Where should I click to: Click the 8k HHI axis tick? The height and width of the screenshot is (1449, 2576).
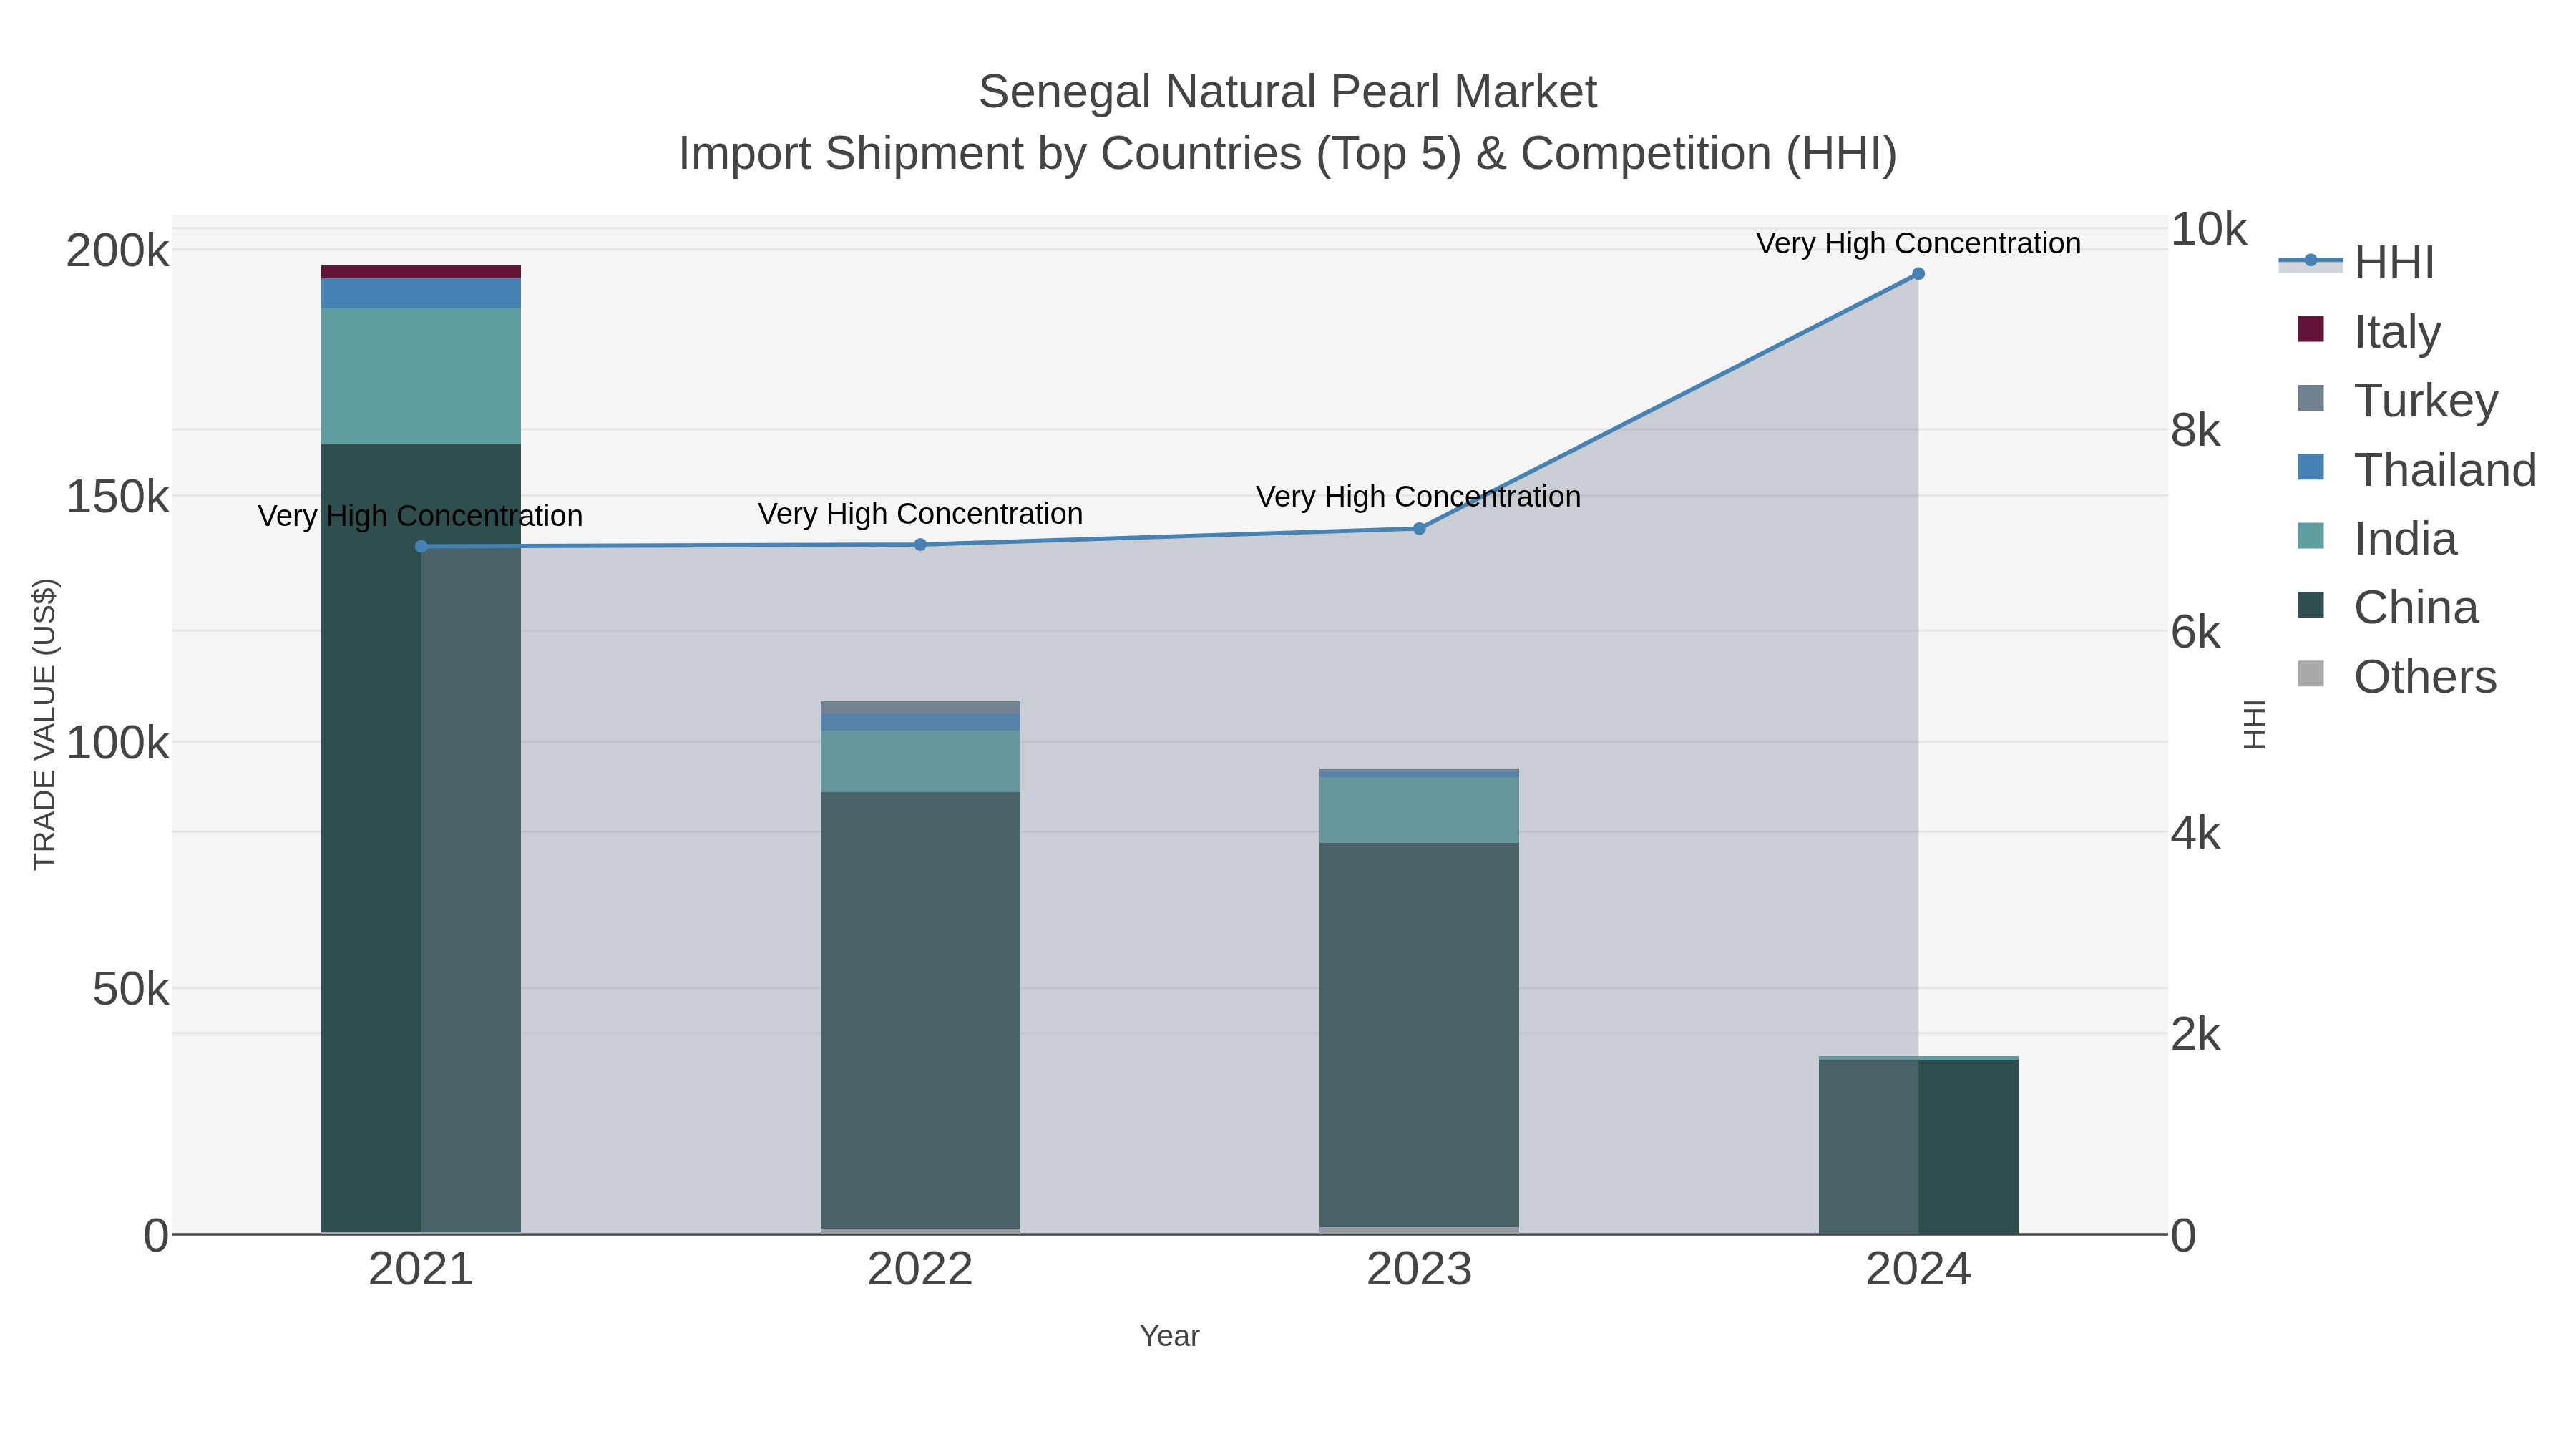tap(2196, 430)
